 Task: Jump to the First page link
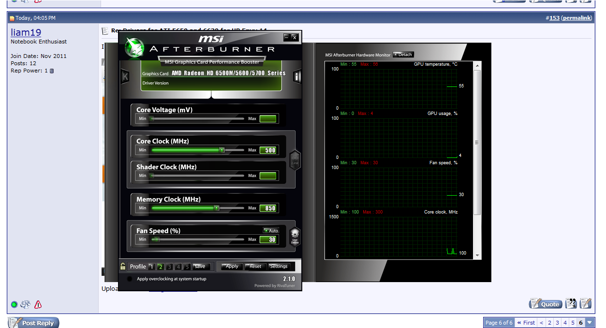coord(526,323)
